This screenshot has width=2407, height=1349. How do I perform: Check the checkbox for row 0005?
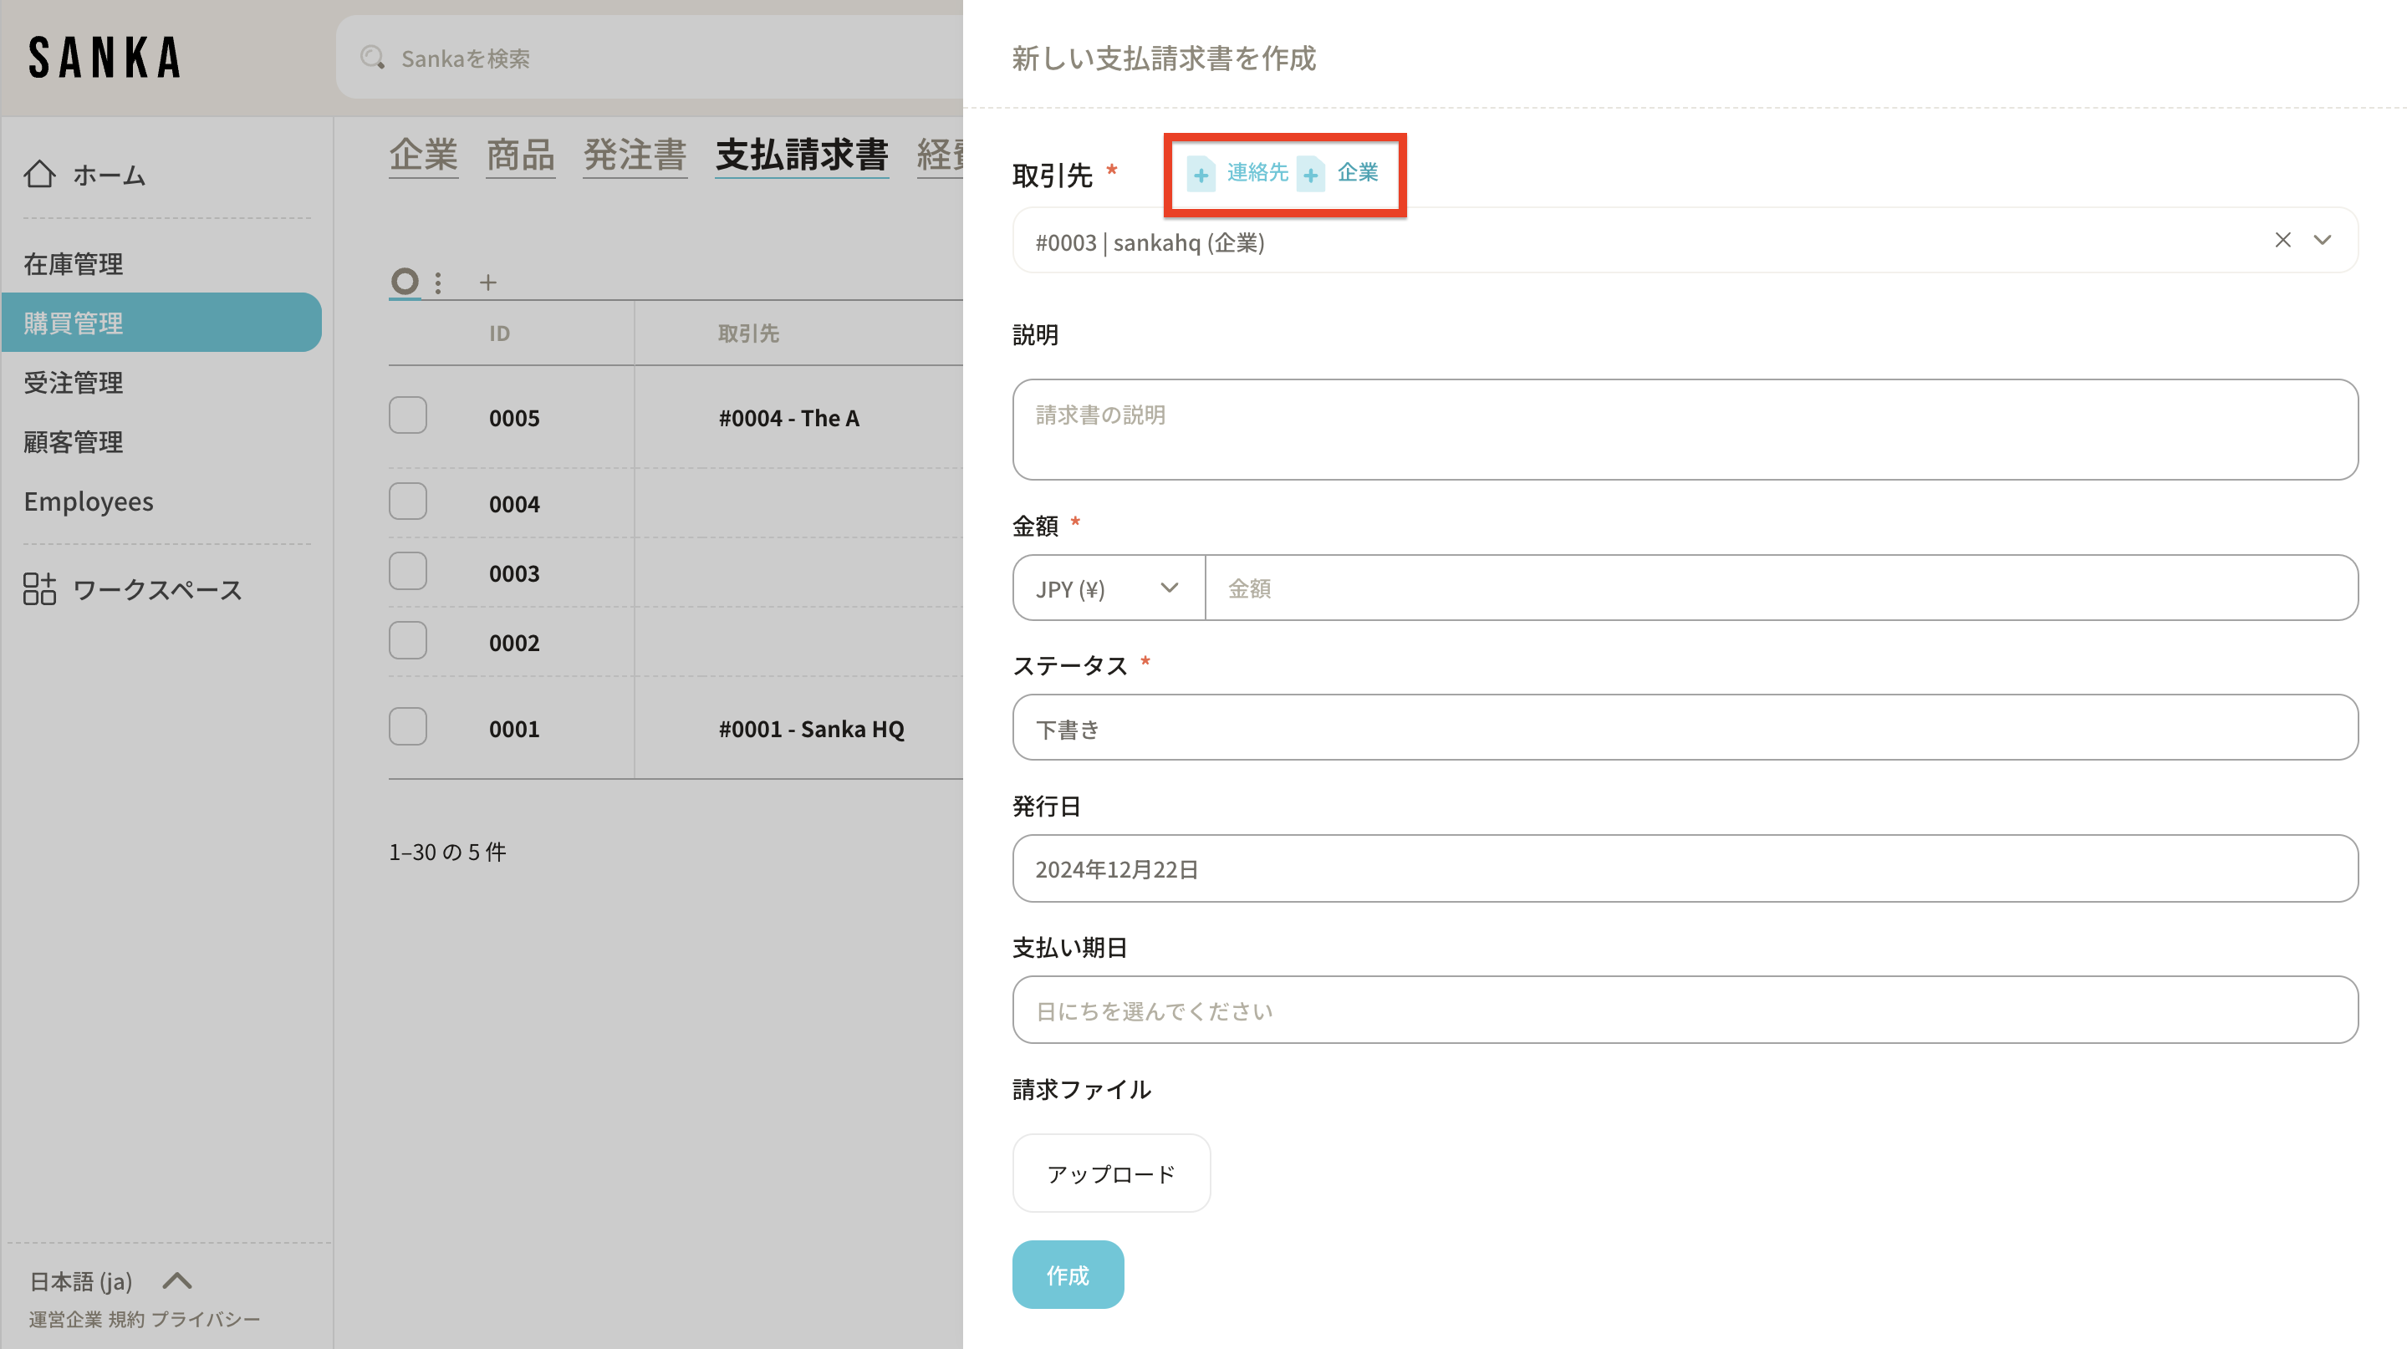pos(407,415)
